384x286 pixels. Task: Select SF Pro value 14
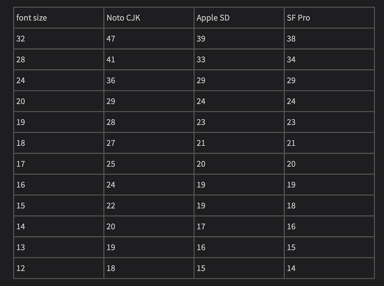tap(329, 268)
